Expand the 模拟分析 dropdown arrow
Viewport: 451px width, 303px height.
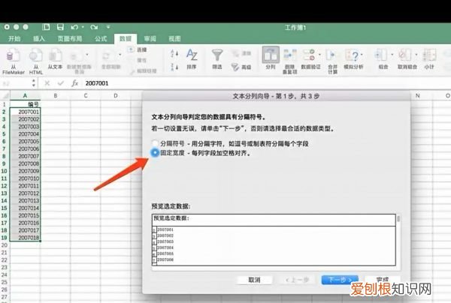(x=362, y=54)
